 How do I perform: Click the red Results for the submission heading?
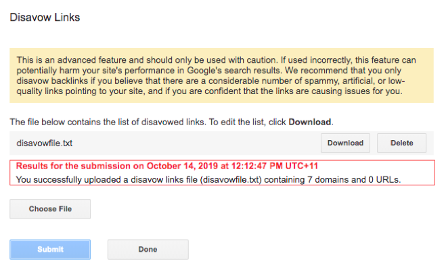pyautogui.click(x=167, y=166)
